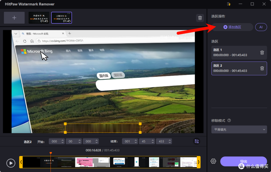Minimize the HitPaw window
This screenshot has height=172, width=271.
tap(240, 4)
